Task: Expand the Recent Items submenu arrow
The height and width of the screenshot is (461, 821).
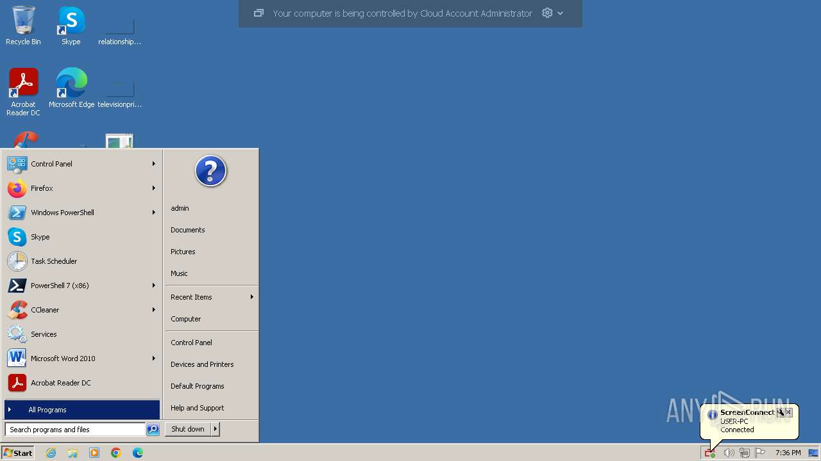Action: point(251,297)
